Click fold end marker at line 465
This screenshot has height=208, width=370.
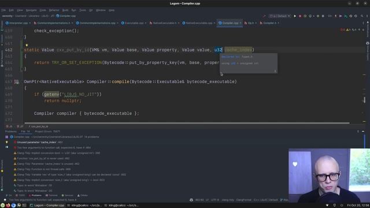[x=22, y=69]
